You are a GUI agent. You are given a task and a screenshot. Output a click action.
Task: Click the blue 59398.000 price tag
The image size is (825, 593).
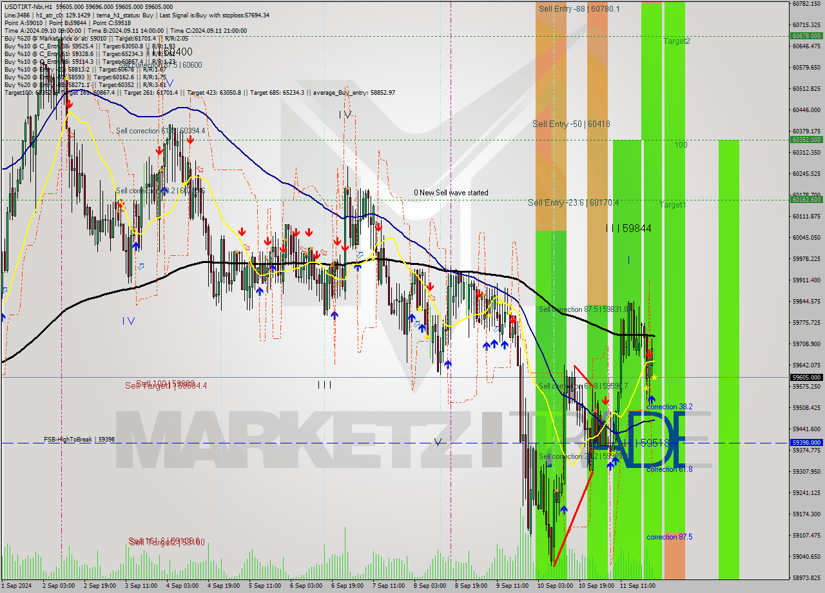point(806,443)
